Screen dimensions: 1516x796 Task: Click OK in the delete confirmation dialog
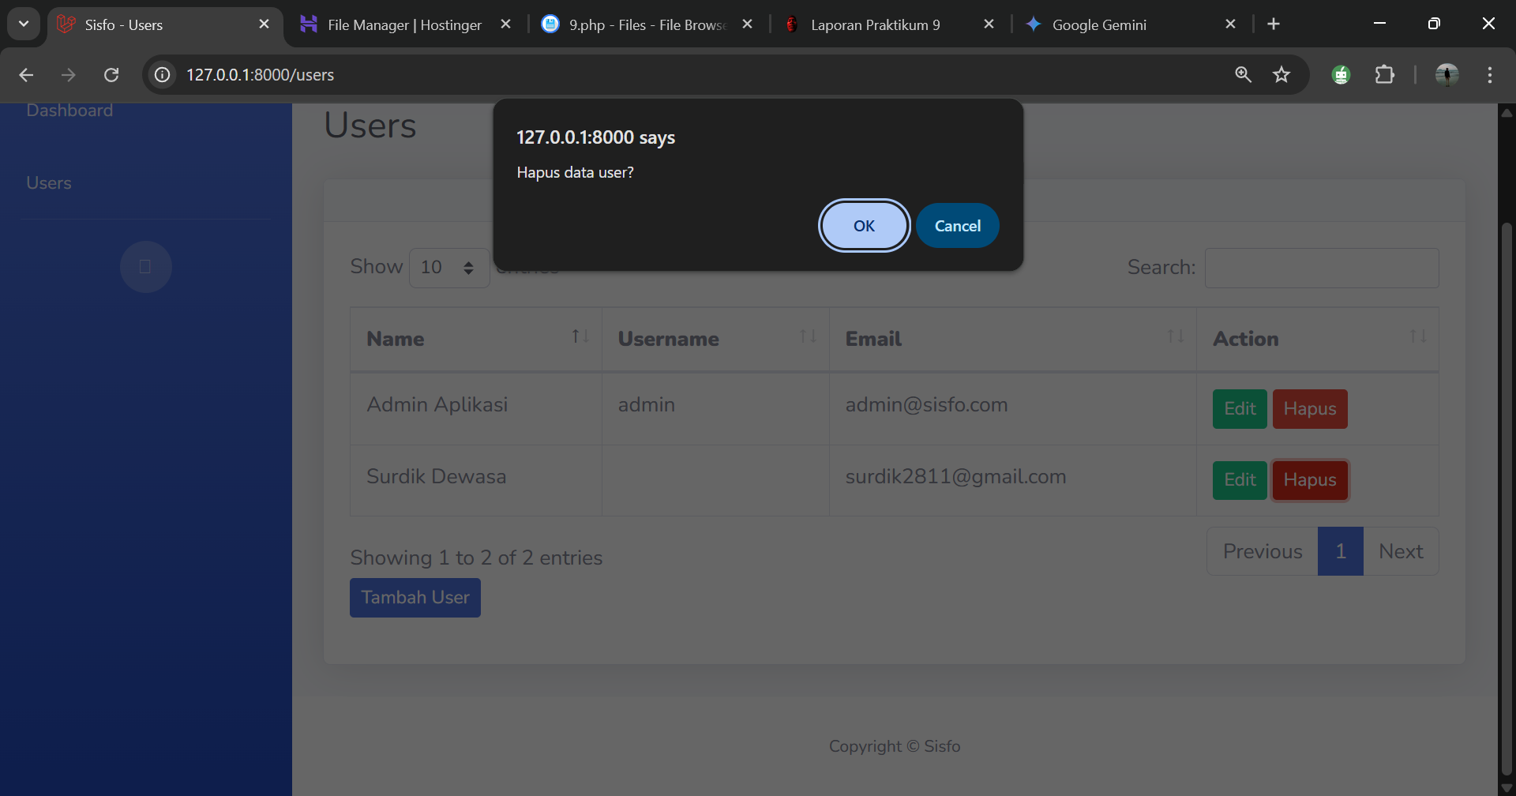(864, 226)
